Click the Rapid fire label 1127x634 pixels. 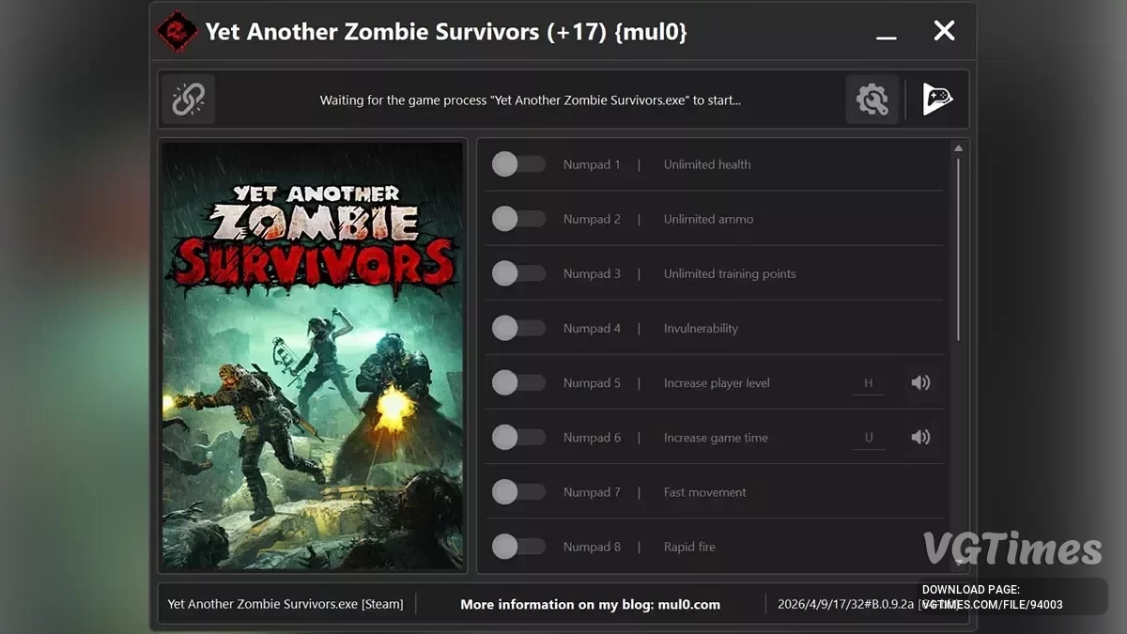pyautogui.click(x=689, y=546)
